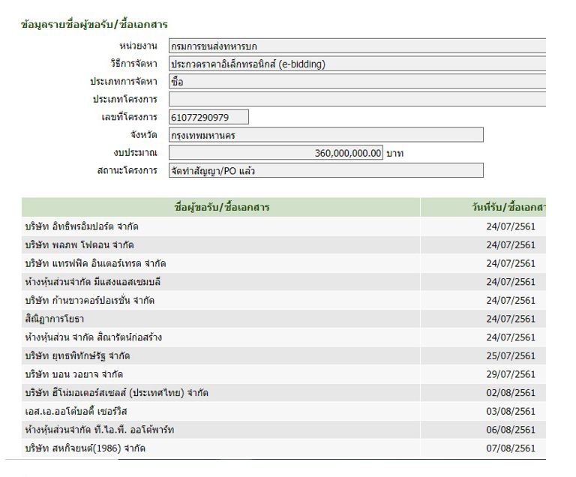Image resolution: width=576 pixels, height=477 pixels.
Task: Click the empty ประเภทโครงการ field
Action: click(357, 99)
